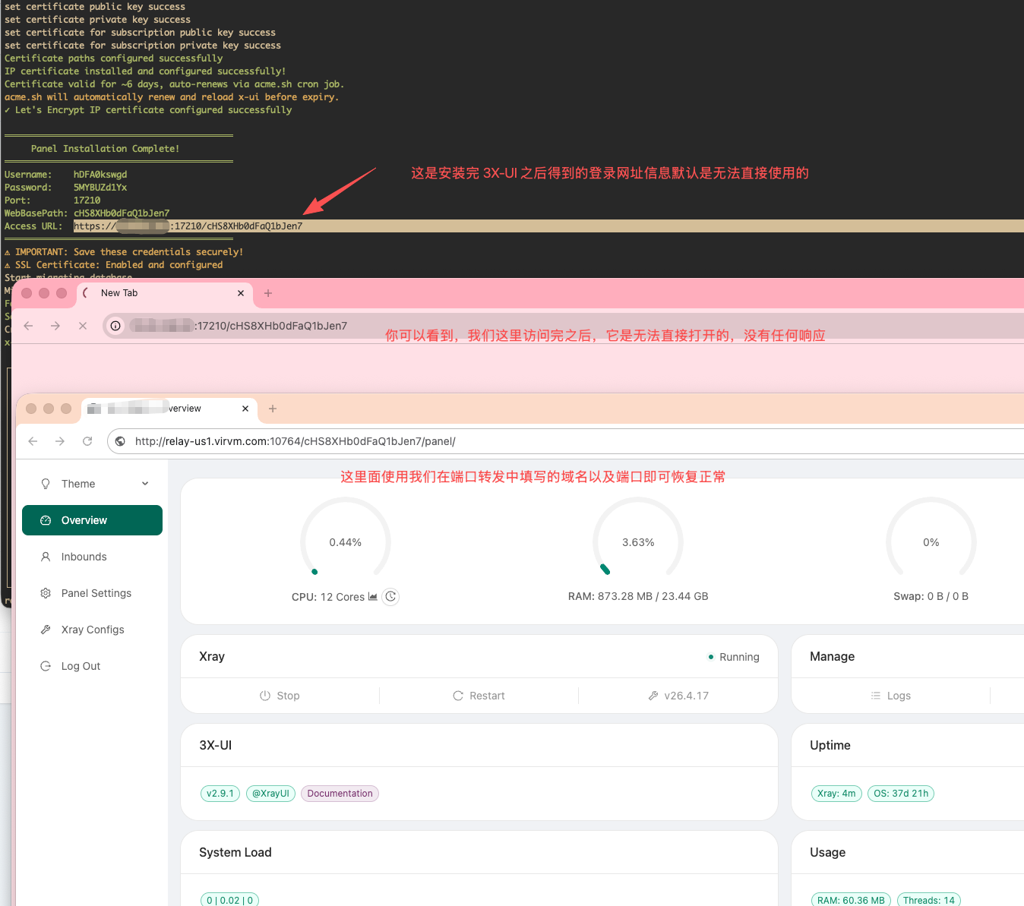
Task: Go to Xray Configs
Action: (x=92, y=630)
